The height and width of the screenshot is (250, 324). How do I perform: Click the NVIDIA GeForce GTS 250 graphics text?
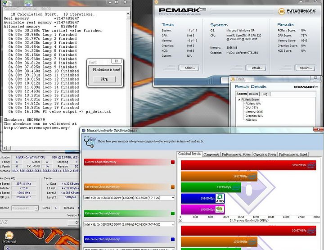(242, 53)
